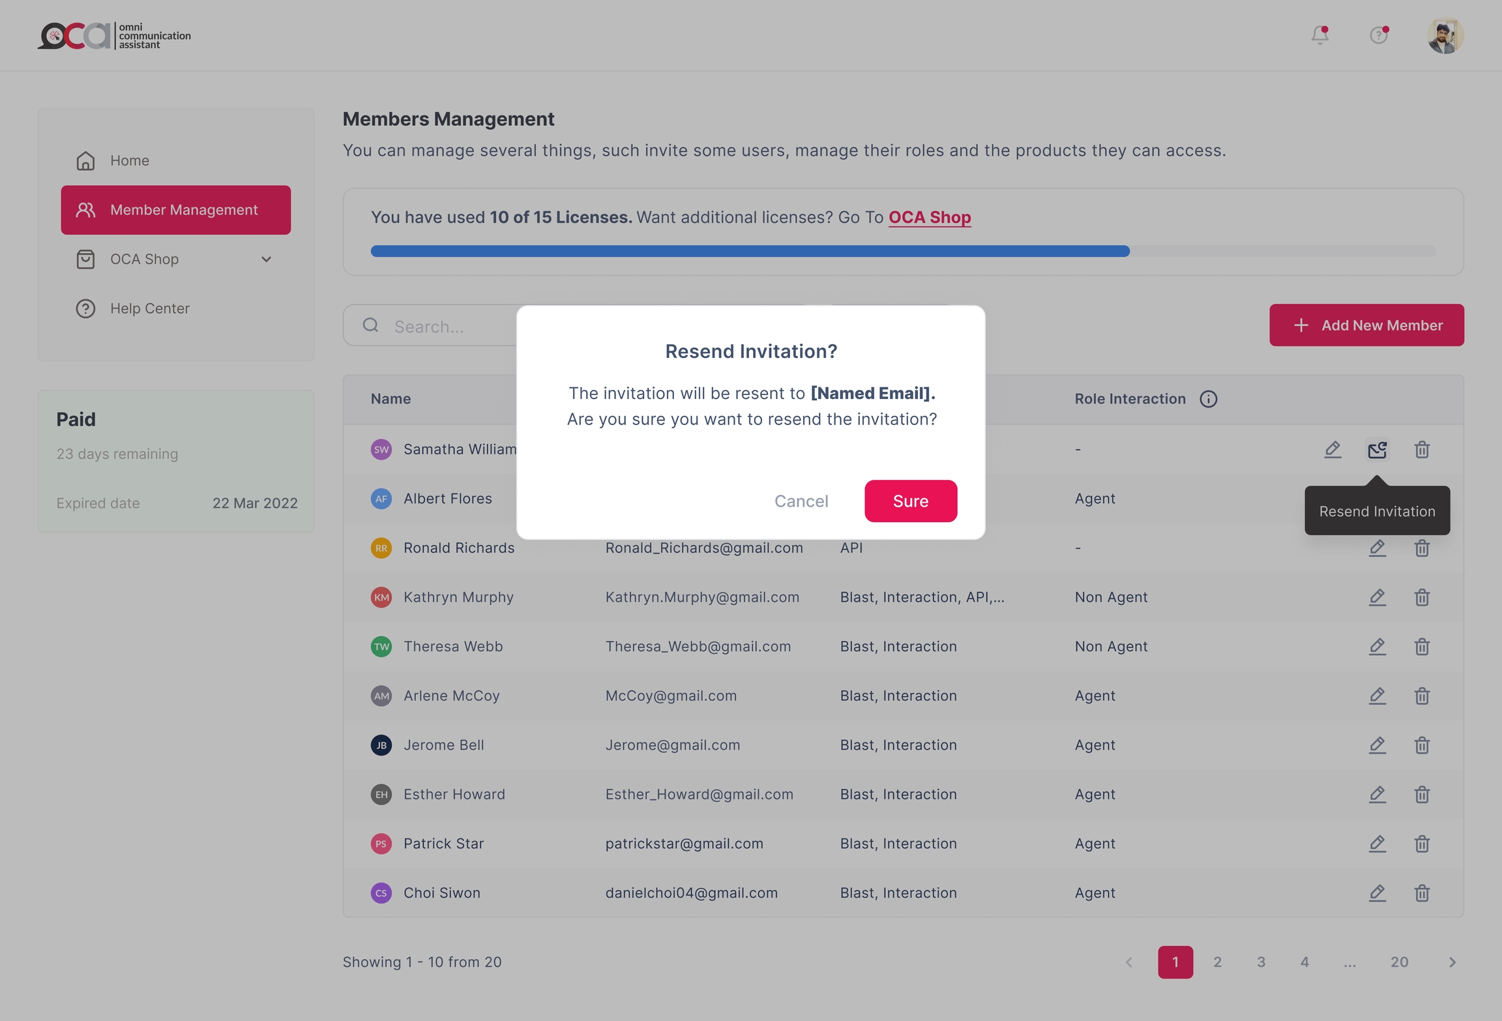Delete Jerome Bell via trash icon
This screenshot has height=1021, width=1502.
(x=1422, y=745)
